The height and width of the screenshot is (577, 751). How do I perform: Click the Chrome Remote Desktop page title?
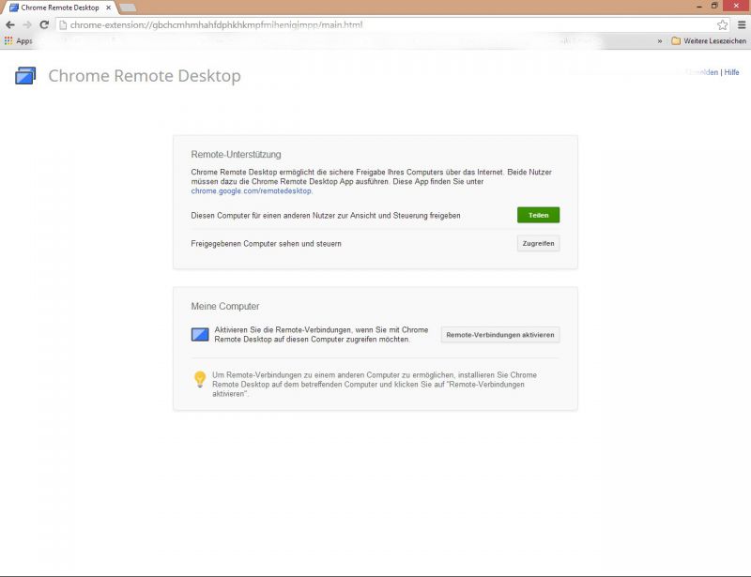click(145, 76)
